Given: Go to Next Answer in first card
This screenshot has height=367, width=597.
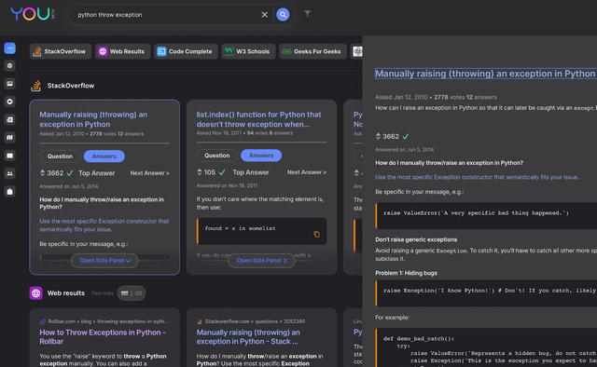Looking at the screenshot, I should 149,173.
